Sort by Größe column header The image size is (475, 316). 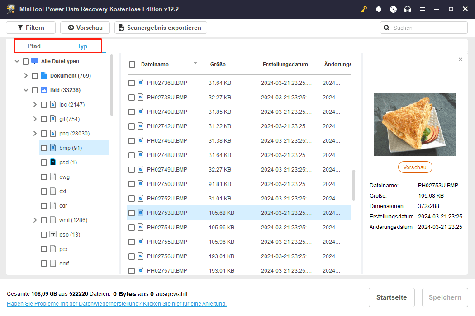click(x=218, y=65)
